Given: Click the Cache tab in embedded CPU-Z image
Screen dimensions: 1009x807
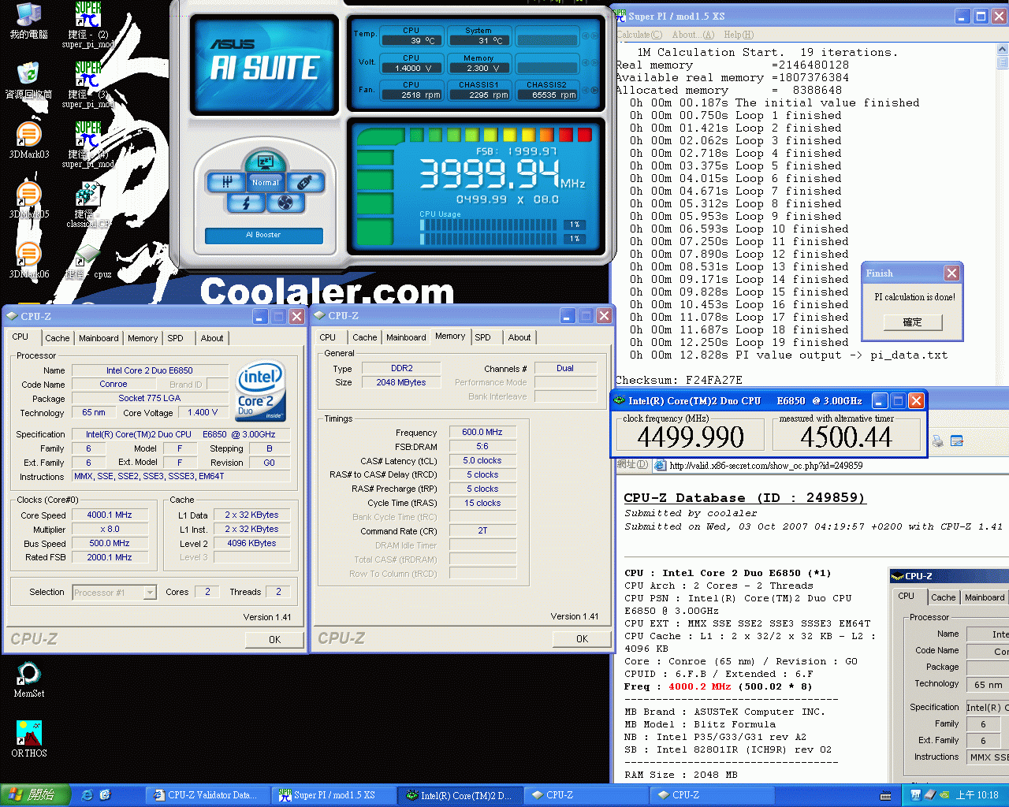Looking at the screenshot, I should 943,597.
